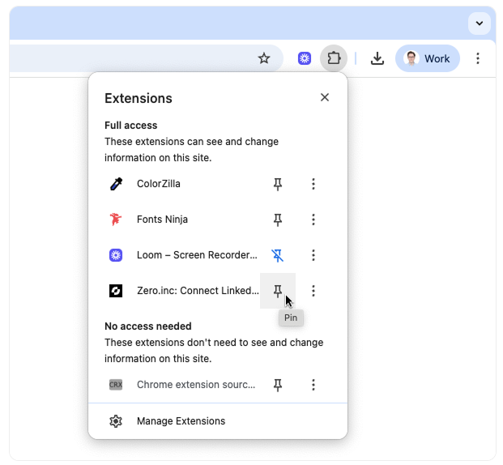503x465 pixels.
Task: Click the CRX extension icon
Action: pyautogui.click(x=116, y=385)
